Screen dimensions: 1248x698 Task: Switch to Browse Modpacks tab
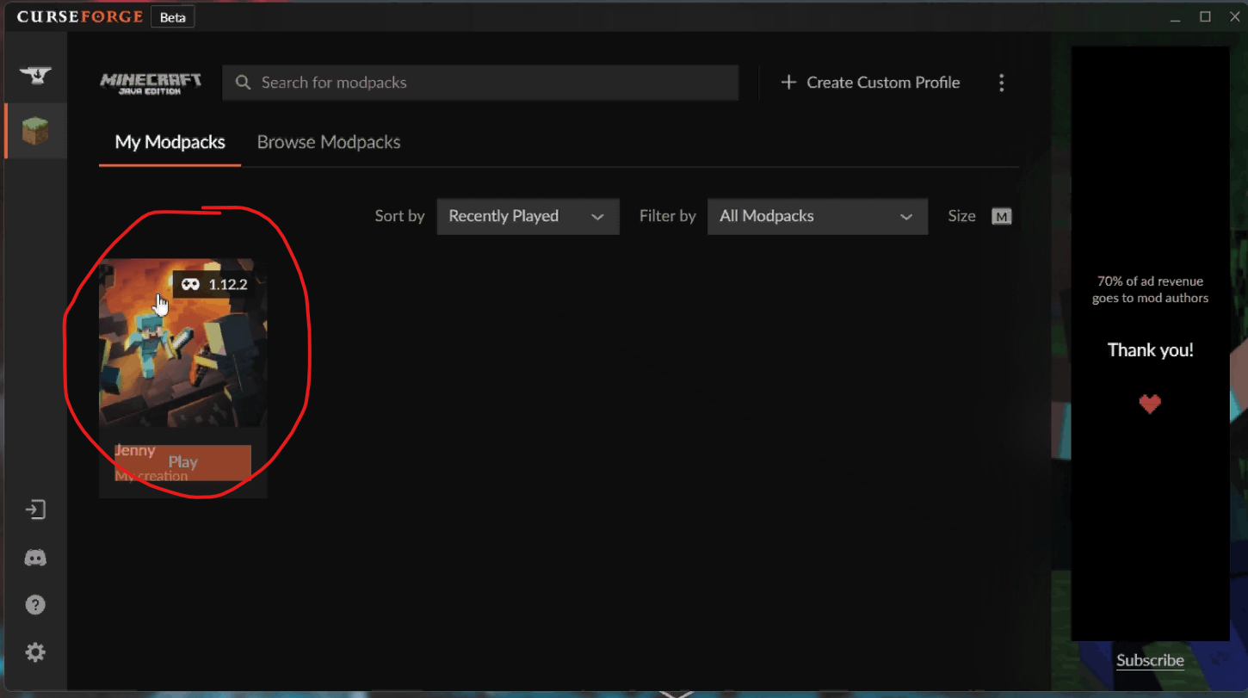coord(329,142)
